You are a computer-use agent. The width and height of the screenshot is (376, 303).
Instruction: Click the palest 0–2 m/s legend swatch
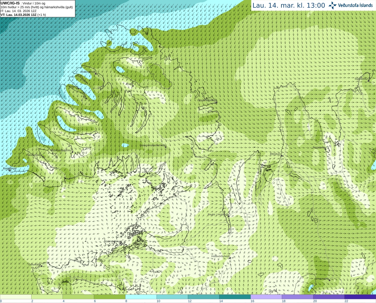pos(16,297)
